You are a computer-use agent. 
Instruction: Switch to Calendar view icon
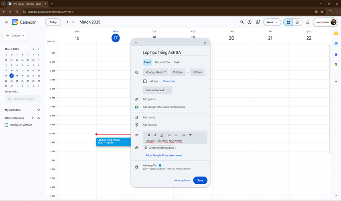pyautogui.click(x=288, y=22)
